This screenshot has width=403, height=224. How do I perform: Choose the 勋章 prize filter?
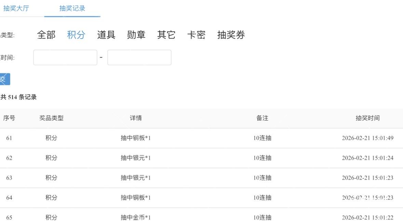(136, 35)
